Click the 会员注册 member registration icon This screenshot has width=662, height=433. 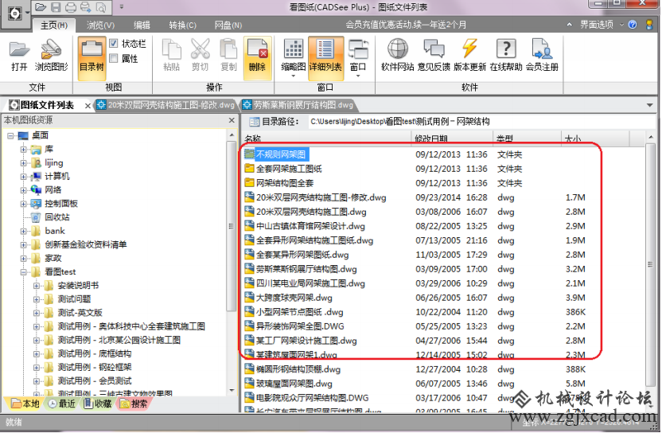click(542, 56)
